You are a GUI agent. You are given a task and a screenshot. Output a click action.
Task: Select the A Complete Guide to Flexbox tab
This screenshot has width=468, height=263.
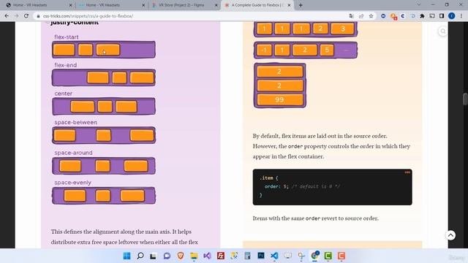point(257,5)
